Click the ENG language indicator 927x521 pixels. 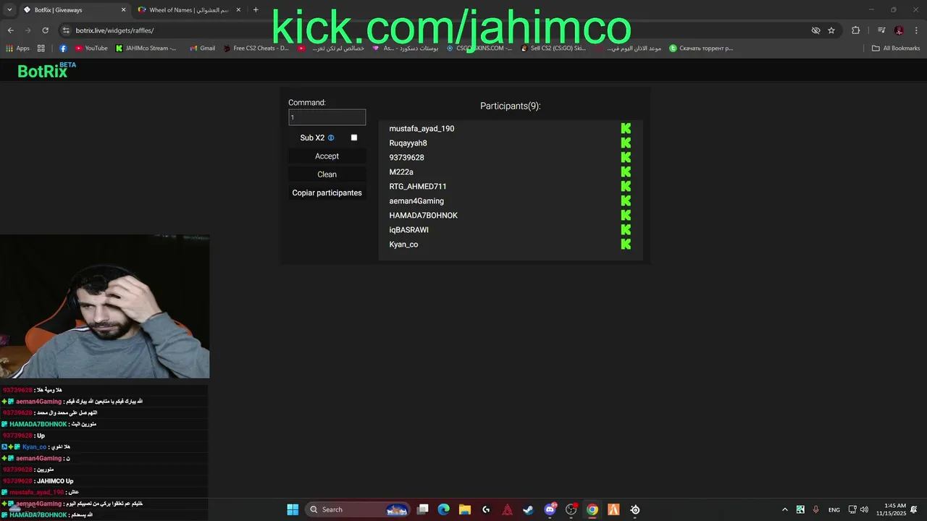point(834,509)
